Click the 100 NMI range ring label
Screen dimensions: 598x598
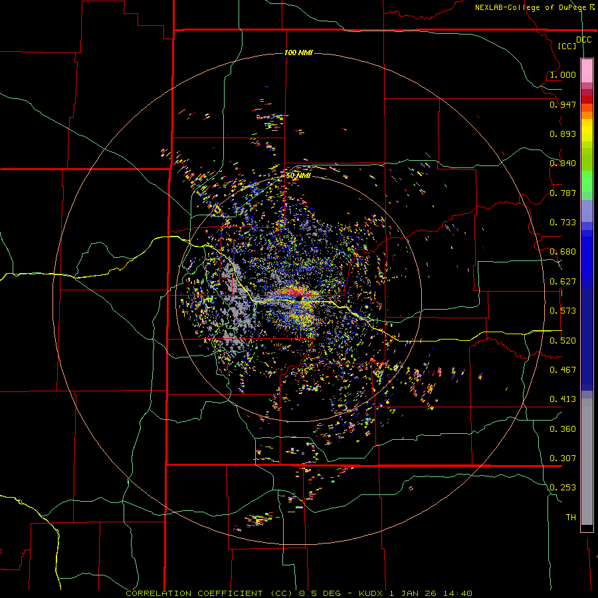(x=298, y=52)
